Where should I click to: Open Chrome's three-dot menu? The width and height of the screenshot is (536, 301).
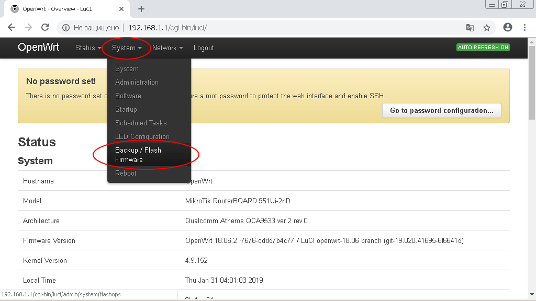525,28
